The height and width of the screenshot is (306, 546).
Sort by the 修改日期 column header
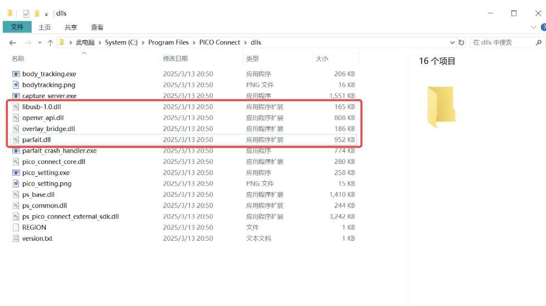click(x=175, y=59)
